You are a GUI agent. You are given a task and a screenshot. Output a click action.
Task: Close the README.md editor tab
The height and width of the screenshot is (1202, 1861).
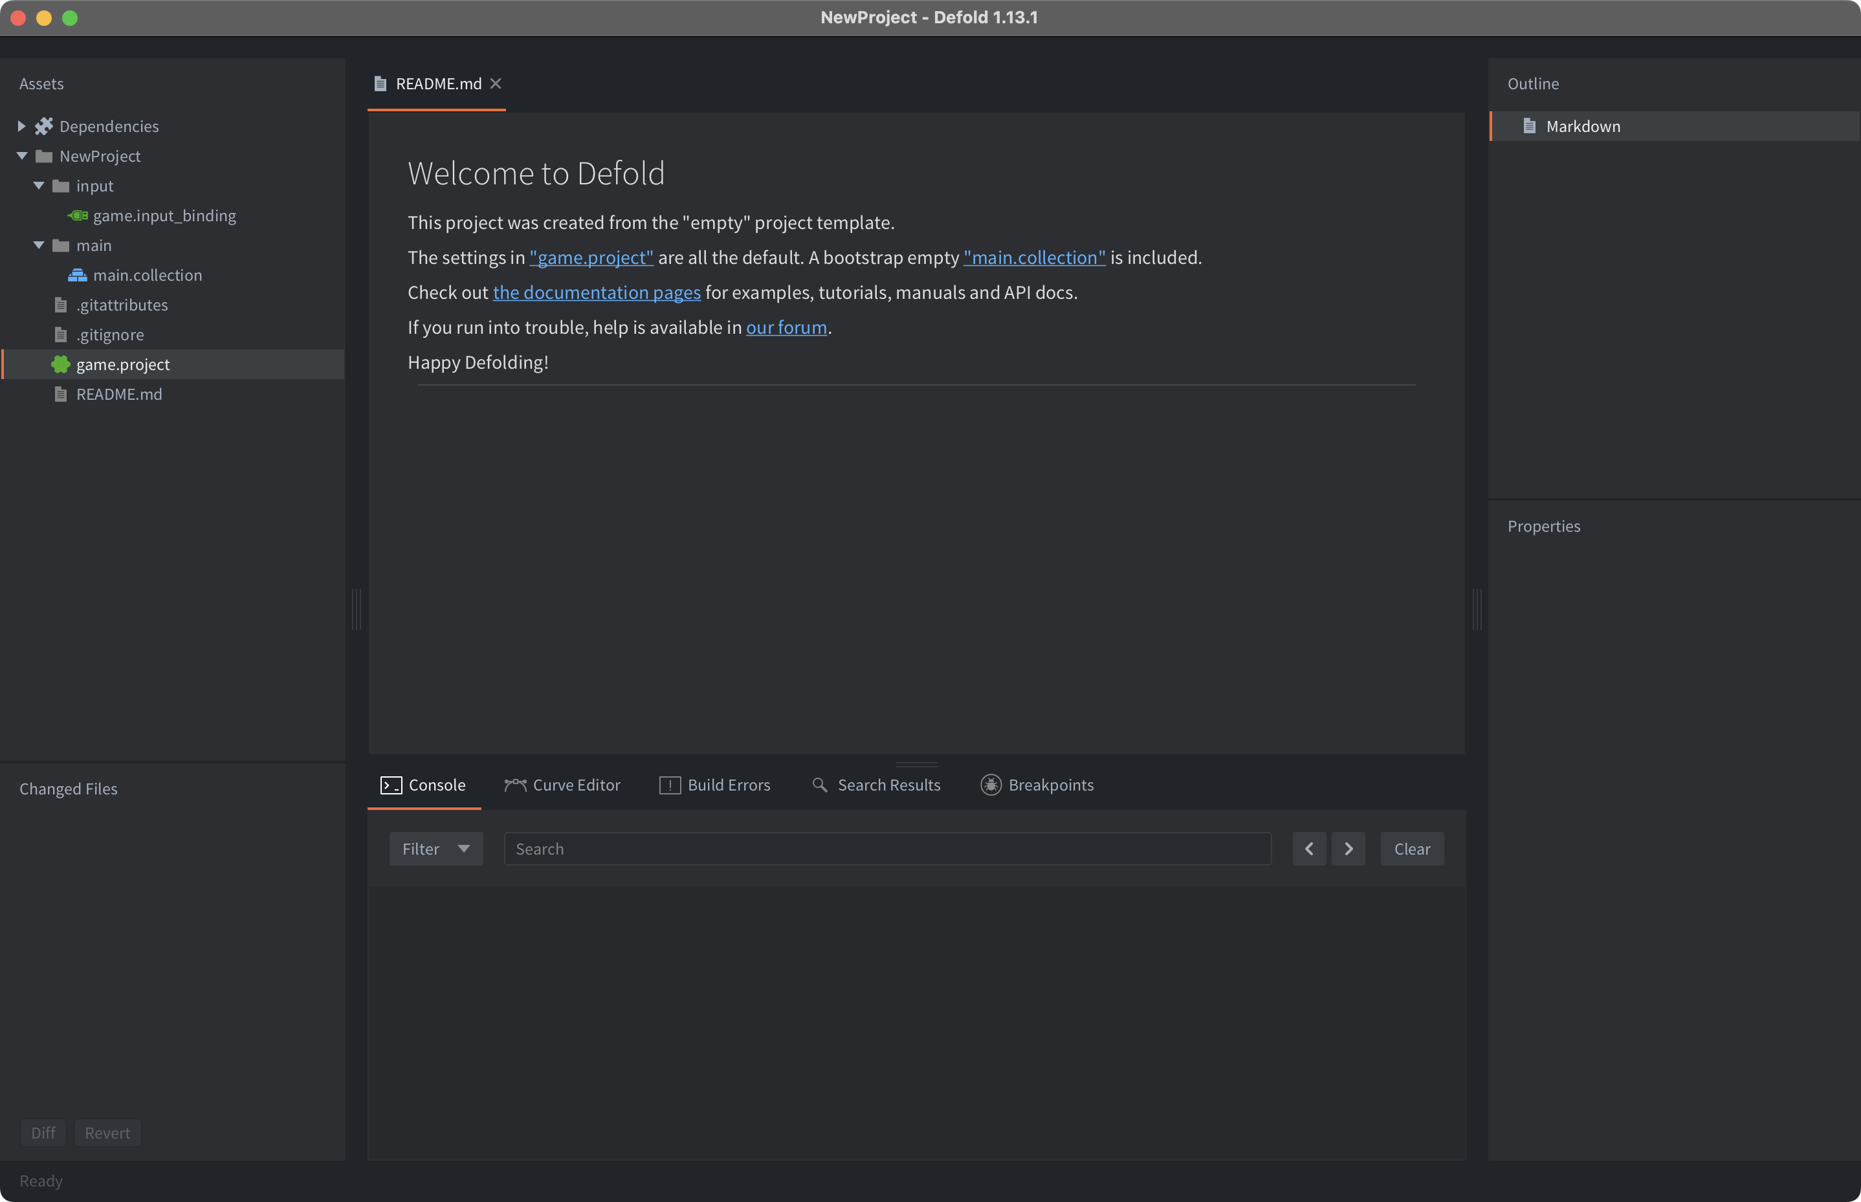[x=495, y=83]
